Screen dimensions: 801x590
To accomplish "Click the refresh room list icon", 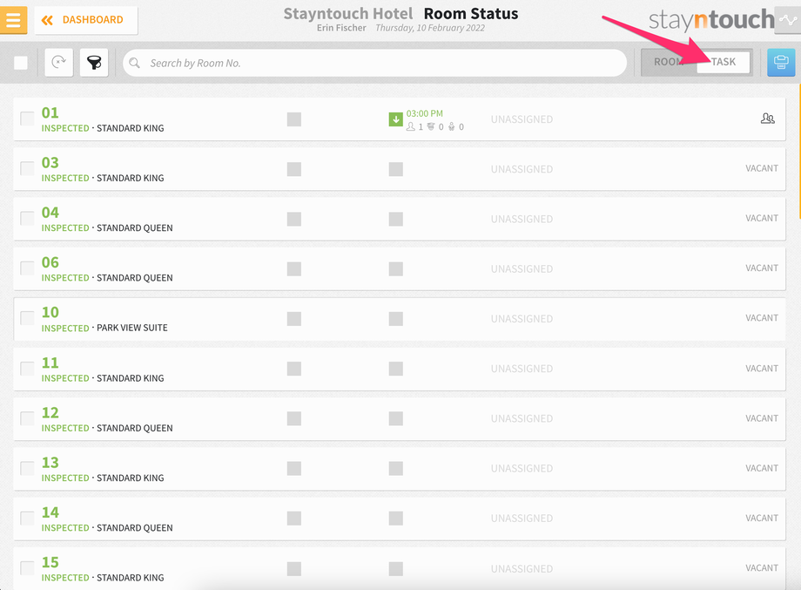I will tap(58, 63).
